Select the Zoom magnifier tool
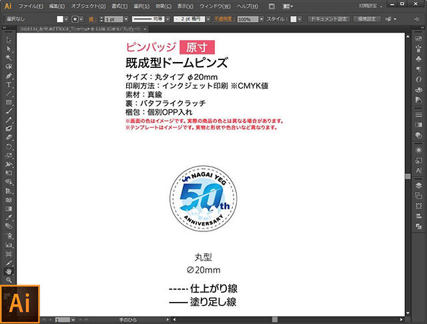427x324 pixels. tap(9, 280)
